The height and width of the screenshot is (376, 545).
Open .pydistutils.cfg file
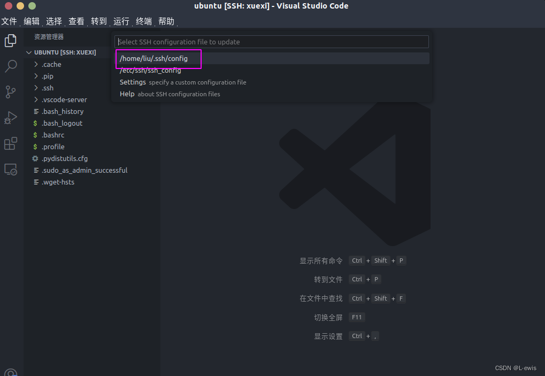[65, 159]
